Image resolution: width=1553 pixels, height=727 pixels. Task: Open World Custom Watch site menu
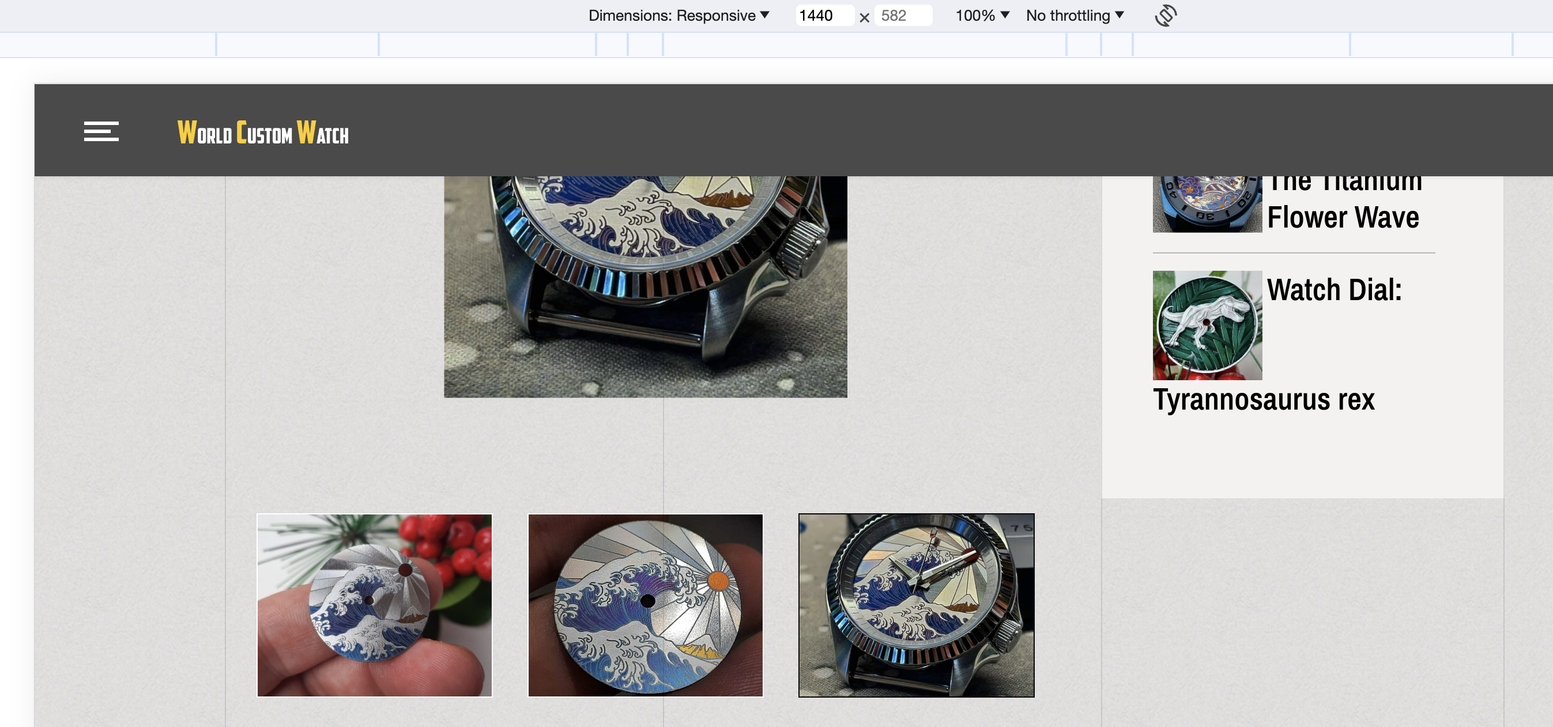[x=101, y=130]
